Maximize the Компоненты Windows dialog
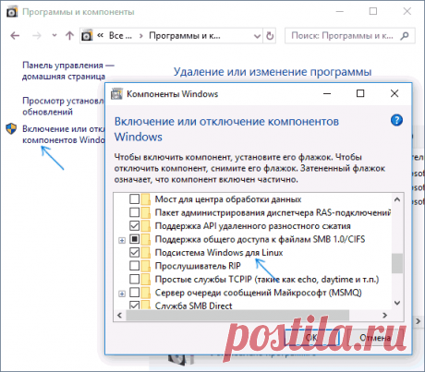Screen dimensions: 425x372 (360, 93)
